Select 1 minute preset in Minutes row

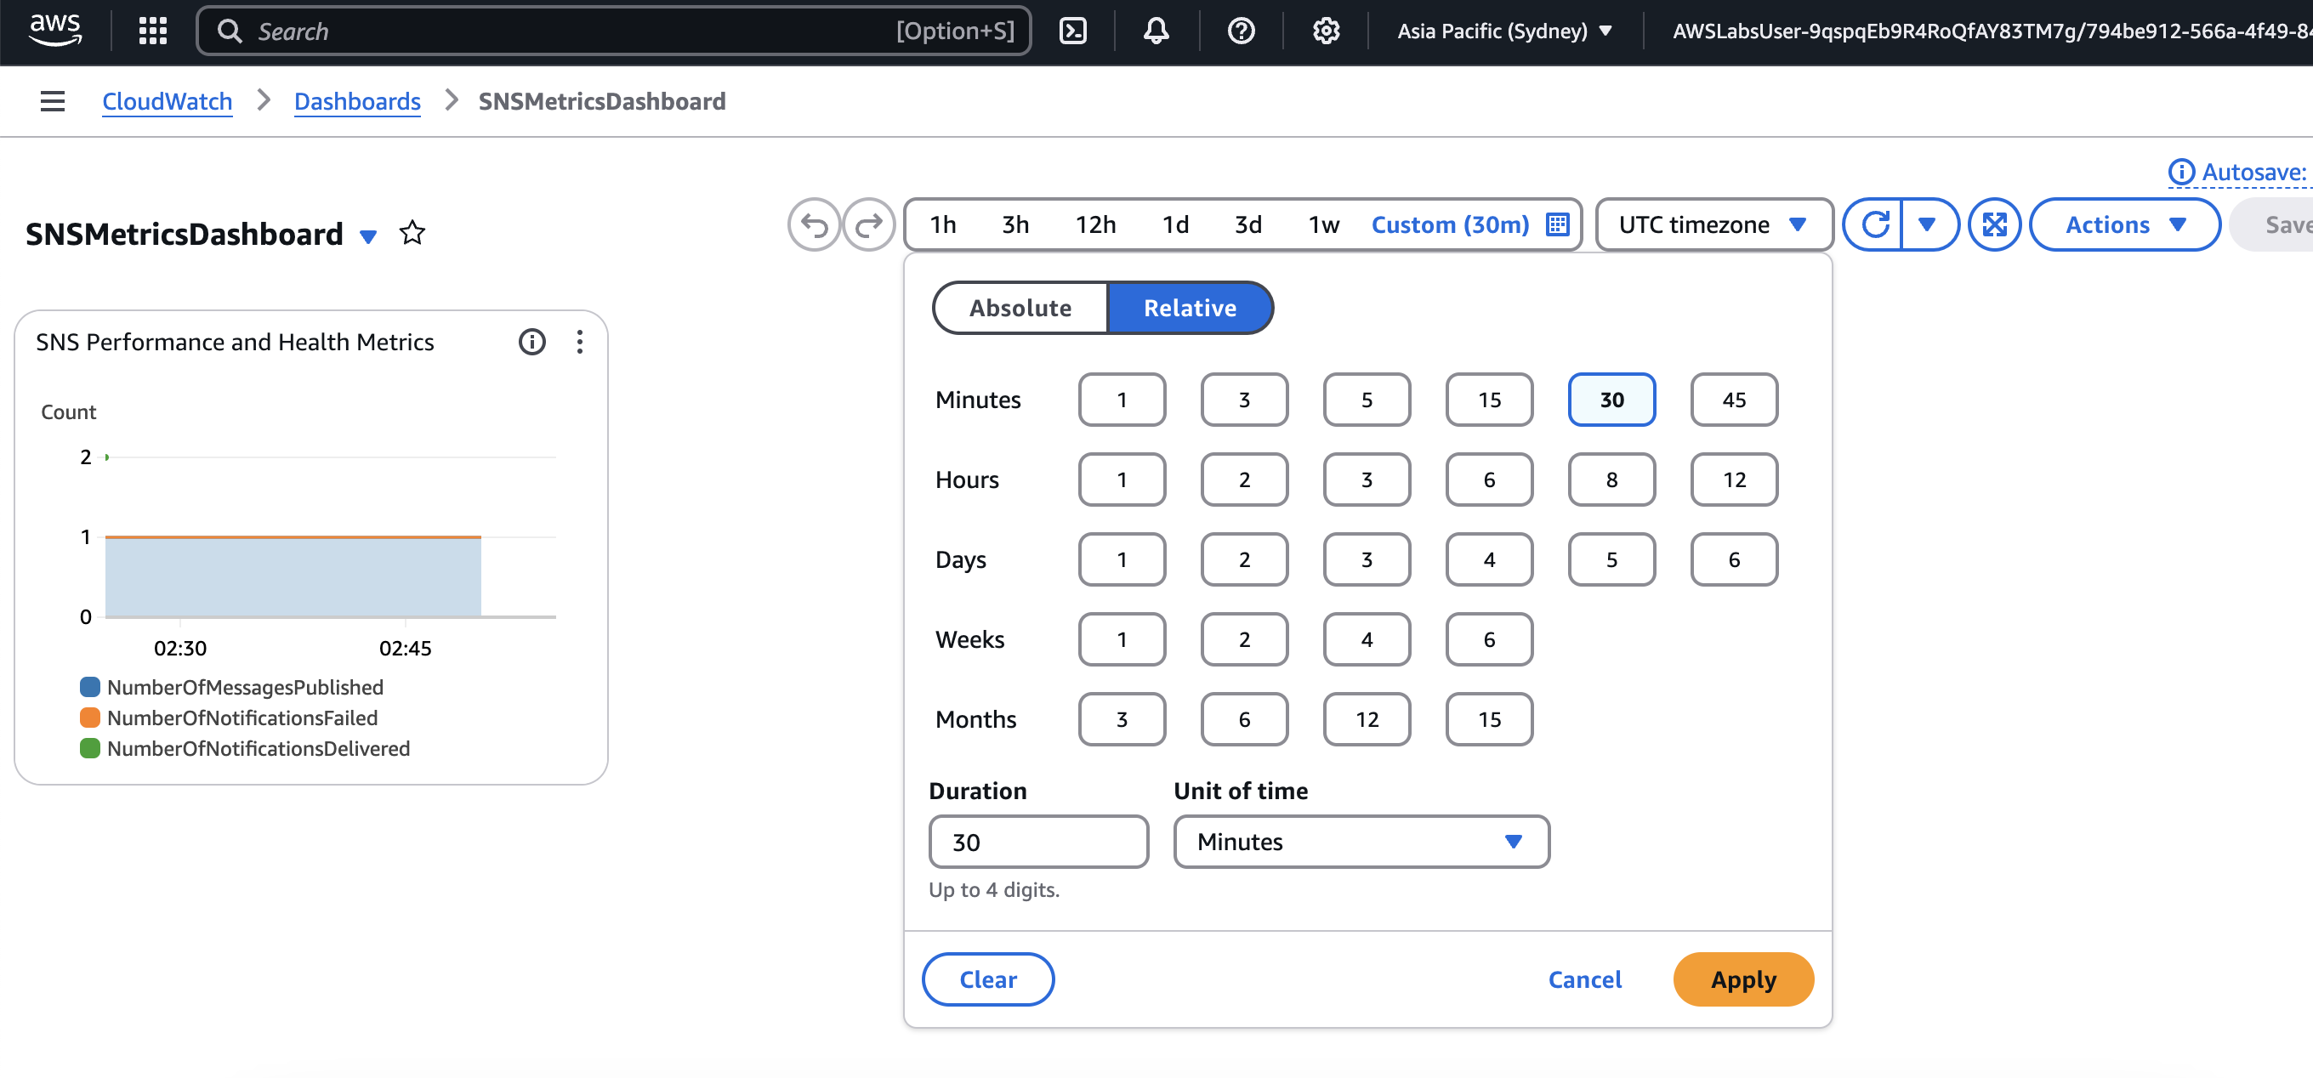coord(1122,400)
